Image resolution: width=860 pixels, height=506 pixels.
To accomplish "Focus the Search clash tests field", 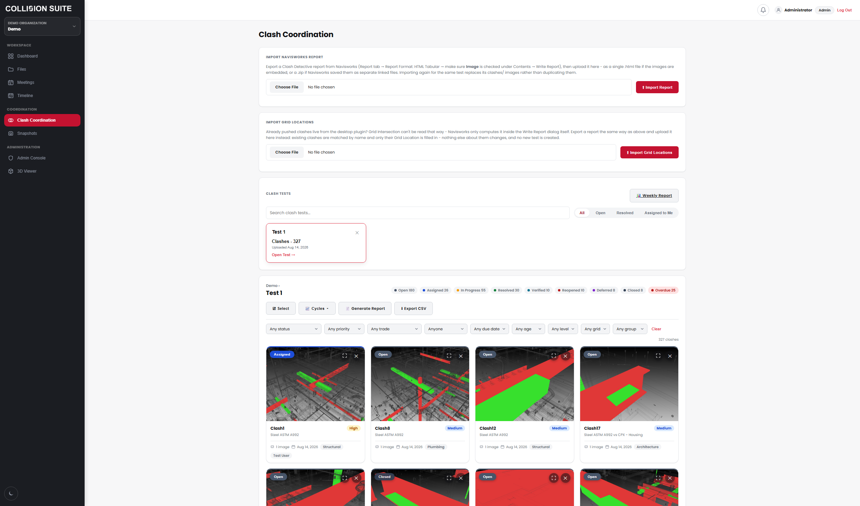I will coord(418,213).
